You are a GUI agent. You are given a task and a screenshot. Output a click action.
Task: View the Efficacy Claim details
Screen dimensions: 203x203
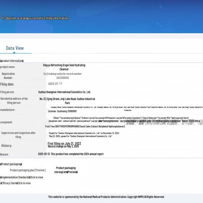point(24,183)
